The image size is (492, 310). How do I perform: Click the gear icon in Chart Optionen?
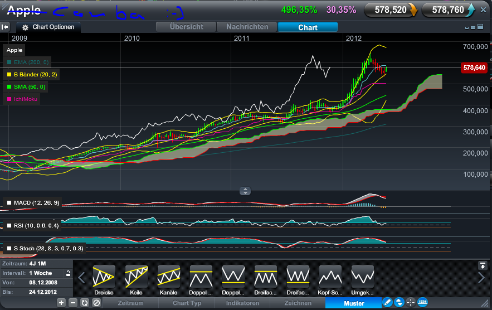25,27
